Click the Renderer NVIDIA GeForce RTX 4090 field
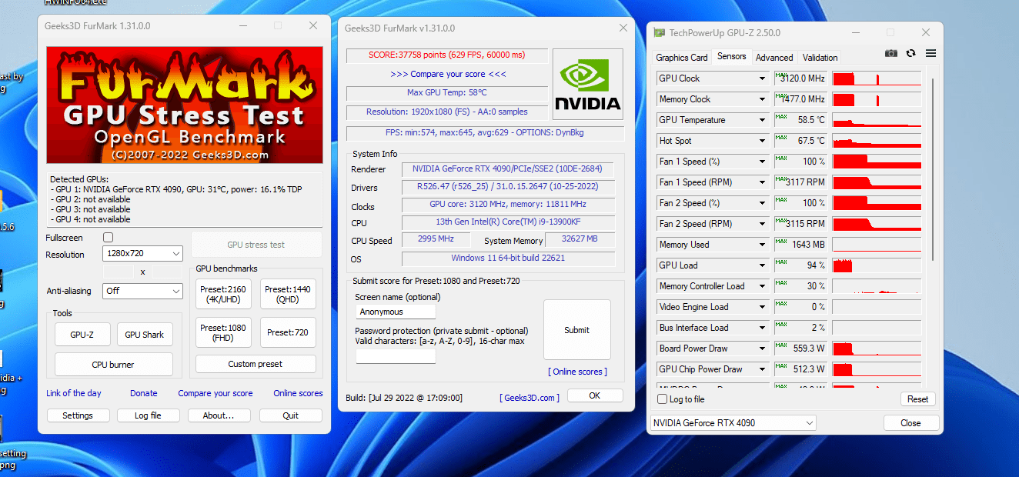 (x=508, y=169)
